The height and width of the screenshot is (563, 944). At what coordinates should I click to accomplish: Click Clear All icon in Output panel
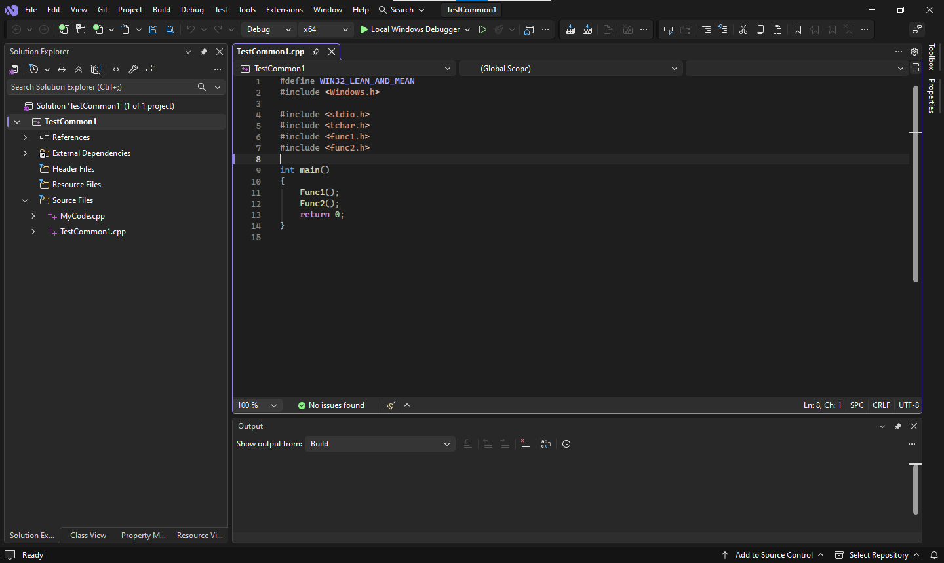(x=525, y=444)
